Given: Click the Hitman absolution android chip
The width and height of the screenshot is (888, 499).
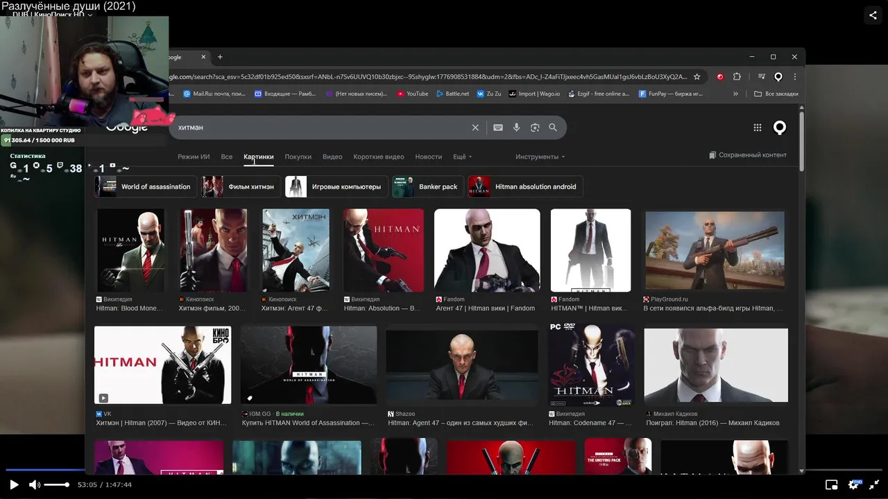Looking at the screenshot, I should pyautogui.click(x=525, y=186).
